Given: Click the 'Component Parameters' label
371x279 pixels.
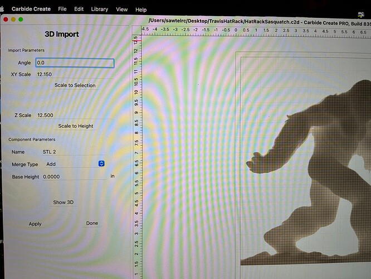Looking at the screenshot, I should [x=32, y=139].
